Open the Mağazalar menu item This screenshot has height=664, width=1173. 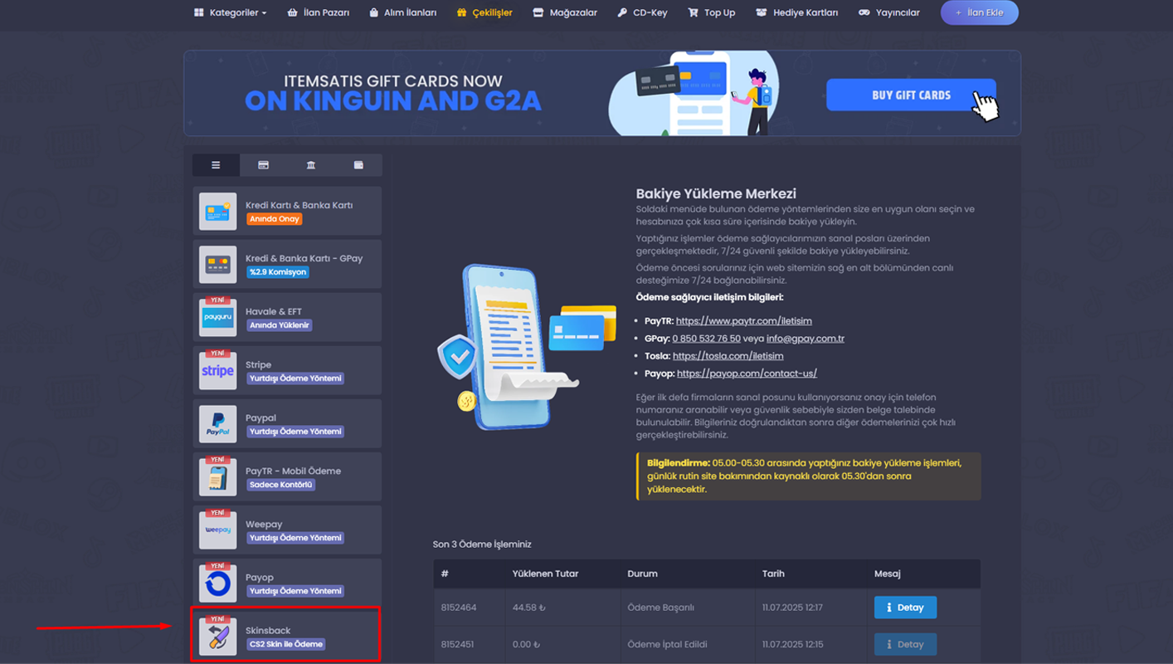coord(565,12)
